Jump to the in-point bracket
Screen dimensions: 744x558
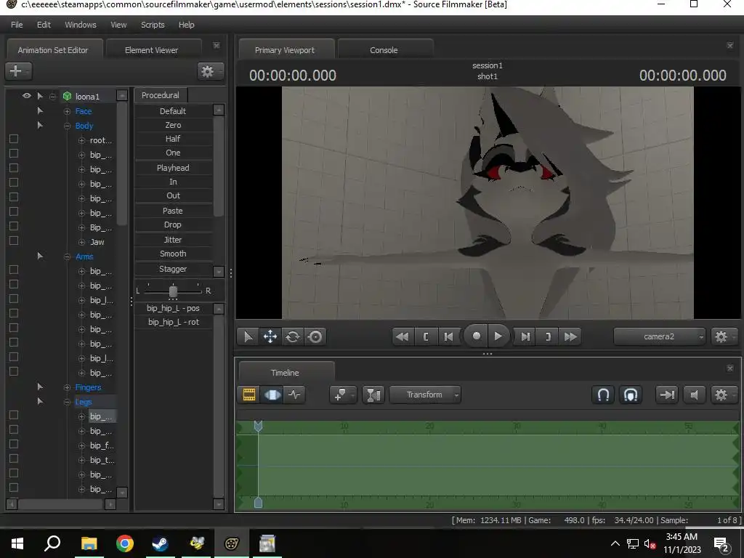click(426, 336)
